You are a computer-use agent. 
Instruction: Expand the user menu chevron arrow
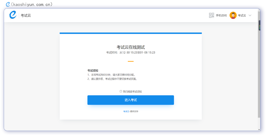tap(250, 15)
